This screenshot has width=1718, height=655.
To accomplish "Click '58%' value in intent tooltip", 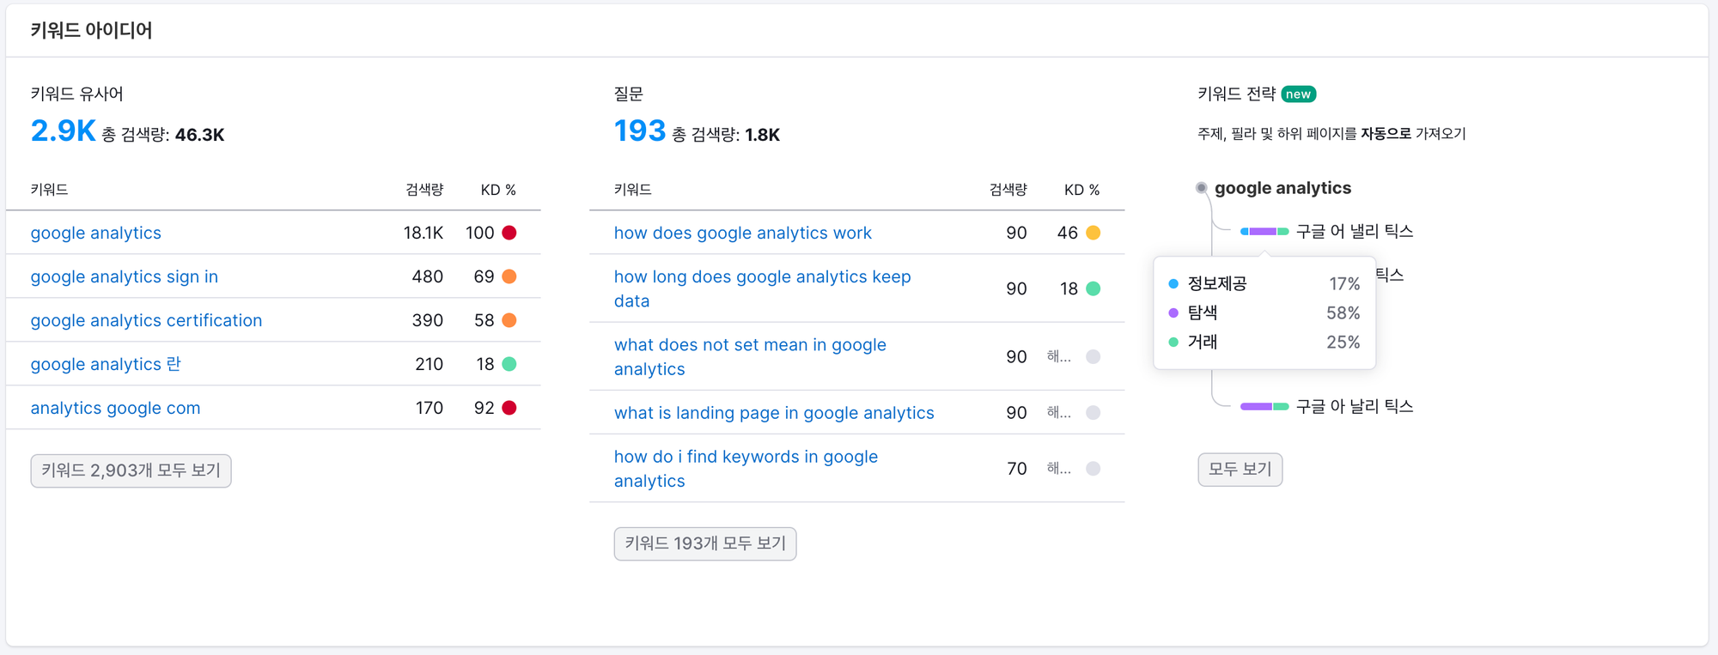I will 1343,312.
